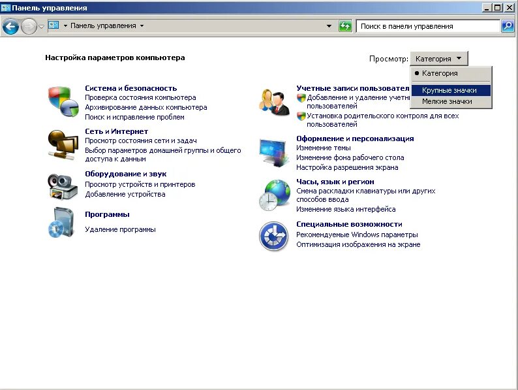Open Поиск и исправление проблем

(x=135, y=117)
